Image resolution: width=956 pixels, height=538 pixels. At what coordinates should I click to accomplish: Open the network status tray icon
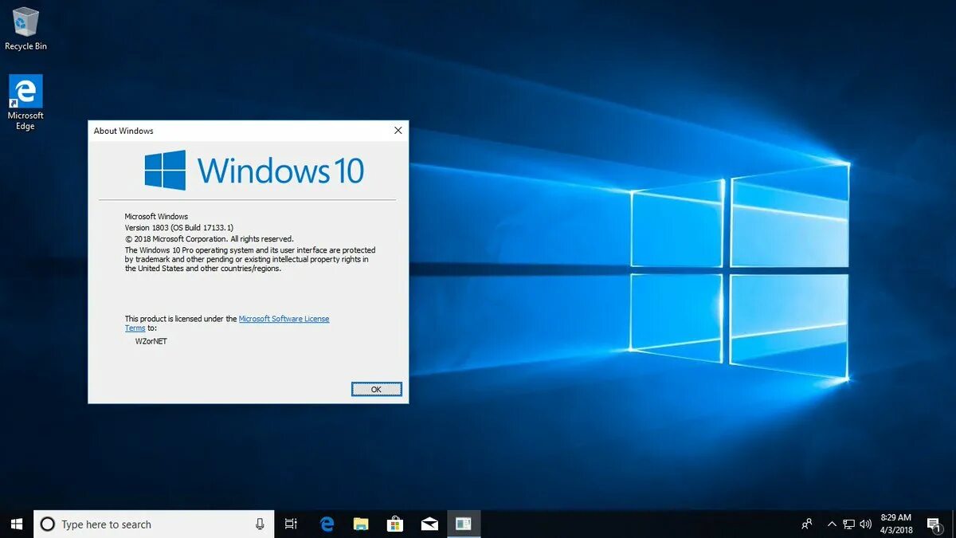point(848,524)
